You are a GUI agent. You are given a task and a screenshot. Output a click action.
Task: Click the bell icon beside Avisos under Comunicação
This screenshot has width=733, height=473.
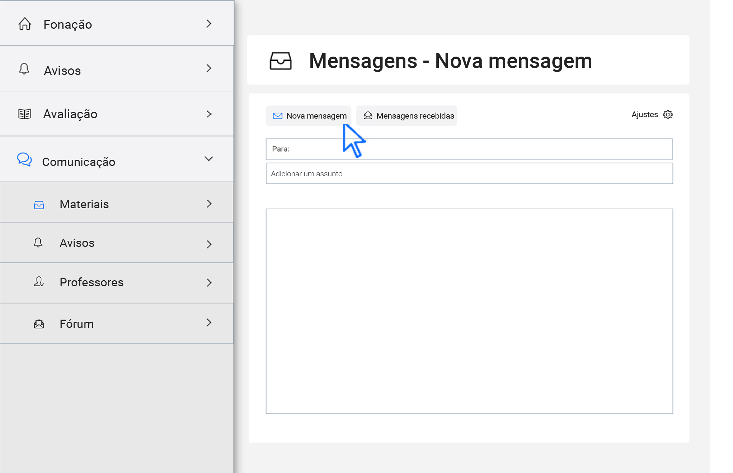coord(38,243)
